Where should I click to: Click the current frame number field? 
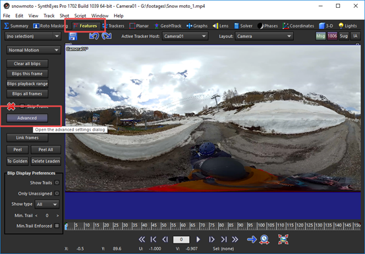[x=181, y=240]
